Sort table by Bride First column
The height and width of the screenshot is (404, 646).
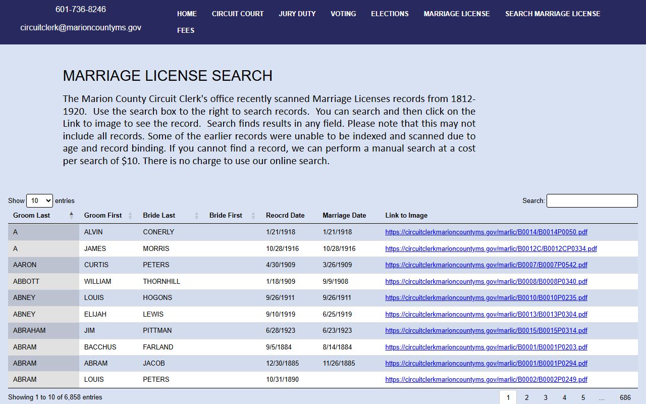pyautogui.click(x=233, y=215)
